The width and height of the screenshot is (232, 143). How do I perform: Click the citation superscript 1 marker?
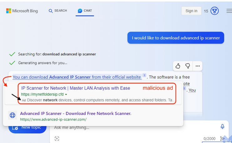(x=144, y=75)
